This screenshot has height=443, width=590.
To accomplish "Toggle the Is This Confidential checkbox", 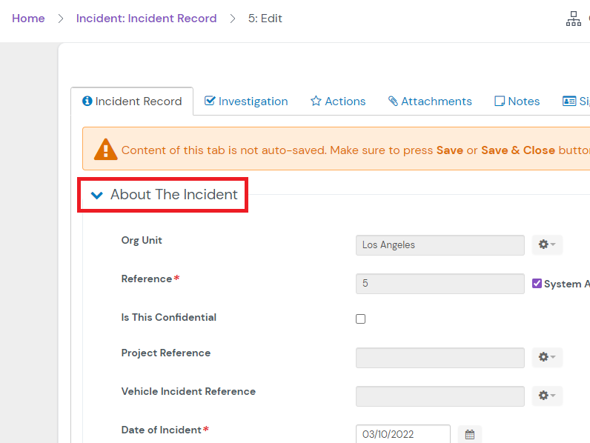I will click(x=361, y=319).
